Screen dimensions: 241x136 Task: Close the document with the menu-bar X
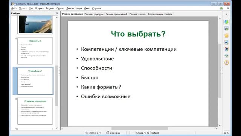point(228,8)
